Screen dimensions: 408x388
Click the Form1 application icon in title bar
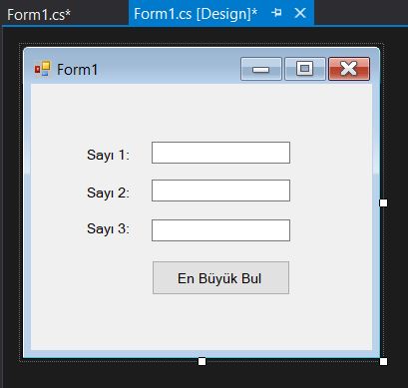43,69
